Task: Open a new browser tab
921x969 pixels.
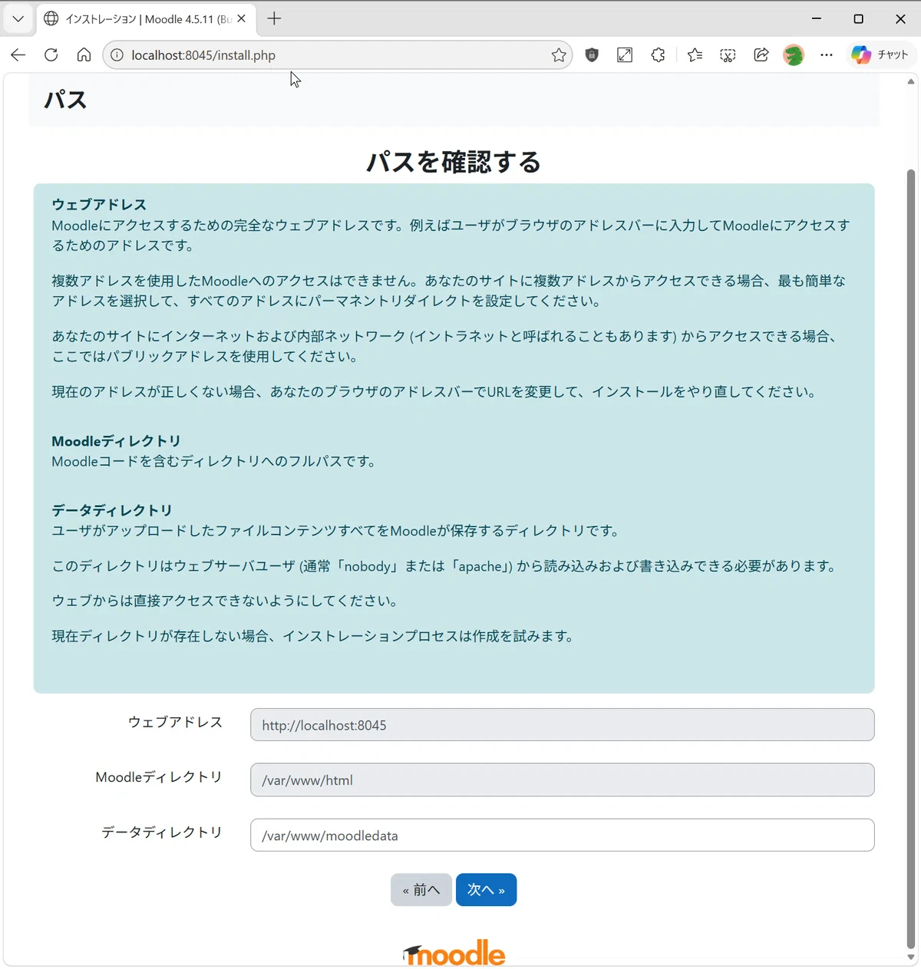Action: 274,18
